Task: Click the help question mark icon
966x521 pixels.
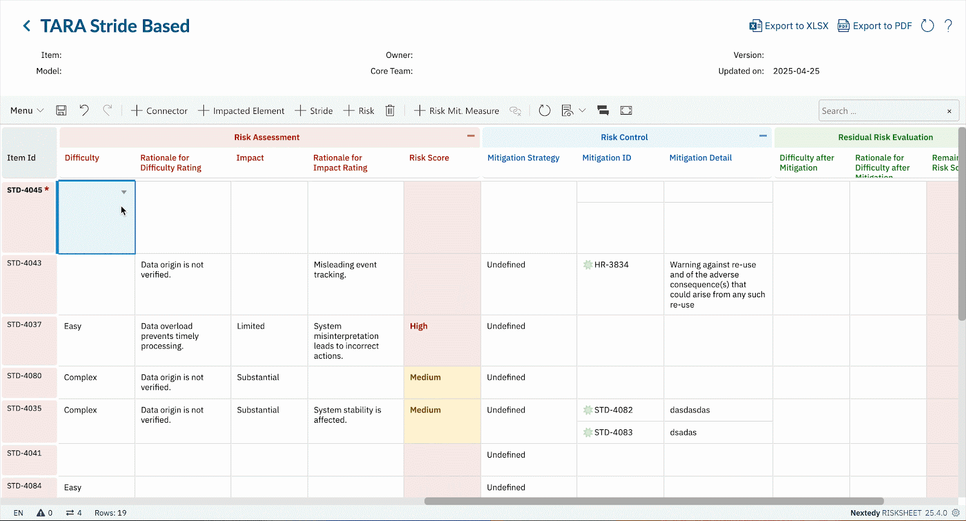Action: point(948,25)
